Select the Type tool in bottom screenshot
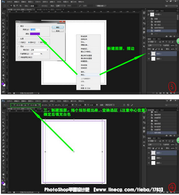This screenshot has width=179, height=195. 3,164
